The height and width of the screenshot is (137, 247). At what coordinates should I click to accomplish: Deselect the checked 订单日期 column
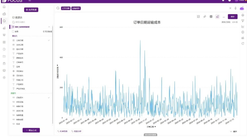click(x=49, y=40)
